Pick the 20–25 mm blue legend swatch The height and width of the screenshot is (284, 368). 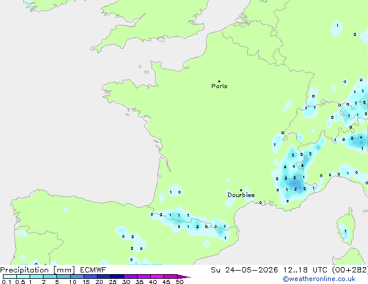point(104,276)
